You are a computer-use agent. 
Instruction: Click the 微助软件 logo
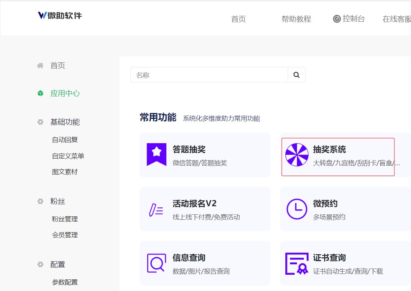60,15
